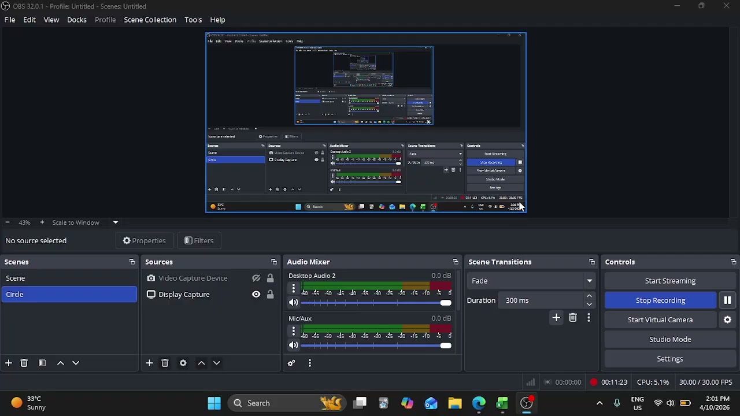
Task: Decrease transition duration with down arrow
Action: (589, 304)
